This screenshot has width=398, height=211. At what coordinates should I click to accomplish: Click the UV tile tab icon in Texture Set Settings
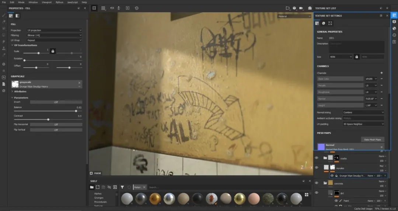(330, 23)
